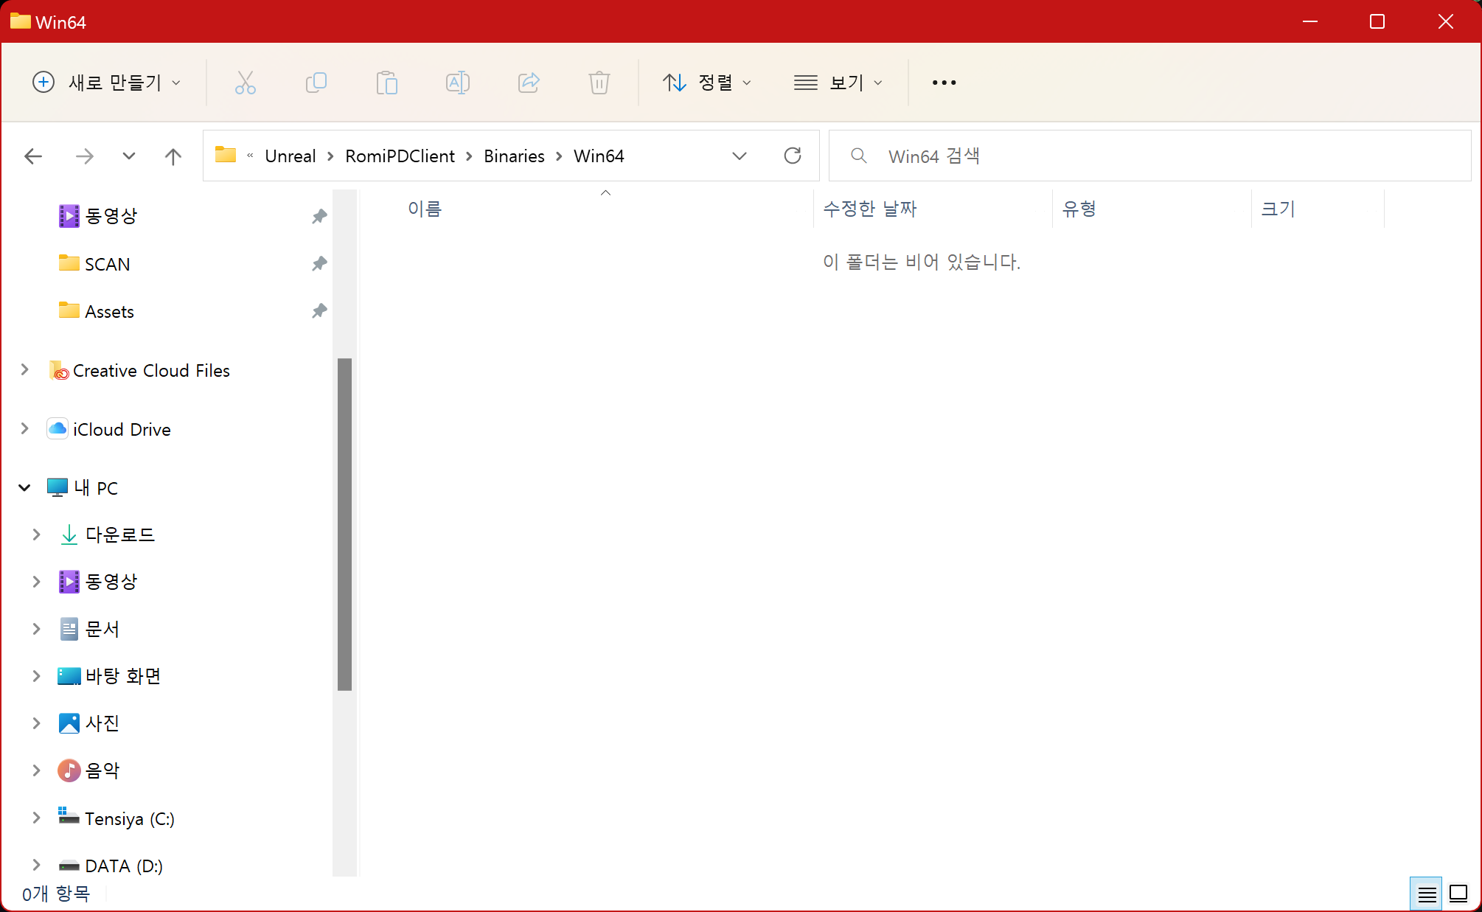Click the Paste clipboard icon
The height and width of the screenshot is (912, 1482).
pyautogui.click(x=386, y=83)
